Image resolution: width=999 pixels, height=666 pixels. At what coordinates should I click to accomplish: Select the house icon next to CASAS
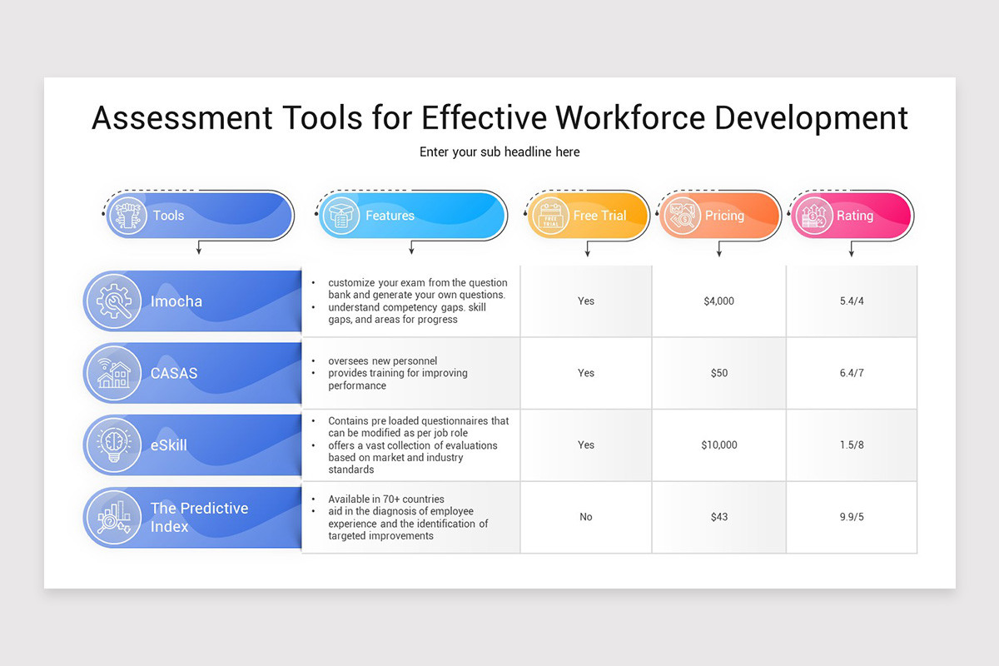(x=114, y=373)
